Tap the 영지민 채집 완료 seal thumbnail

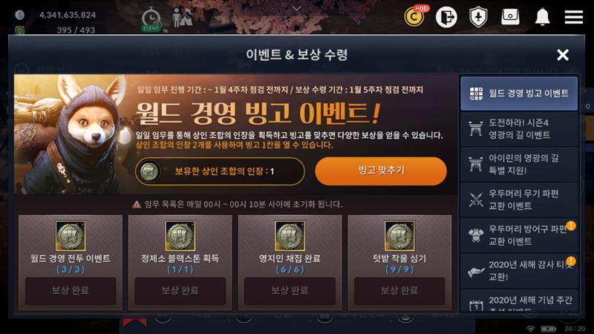point(290,236)
